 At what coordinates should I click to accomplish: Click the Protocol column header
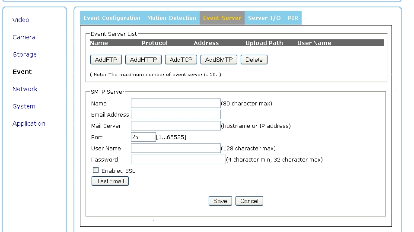[155, 43]
